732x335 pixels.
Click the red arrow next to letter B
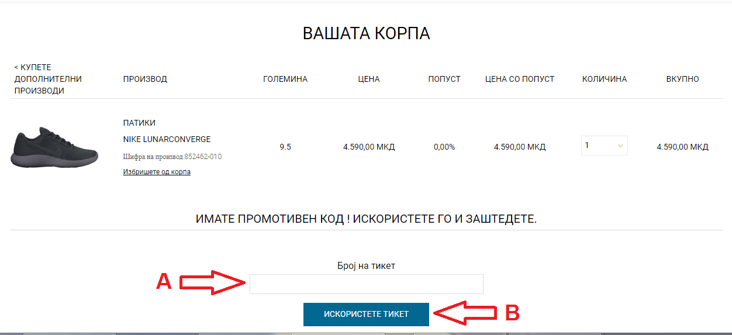point(465,313)
